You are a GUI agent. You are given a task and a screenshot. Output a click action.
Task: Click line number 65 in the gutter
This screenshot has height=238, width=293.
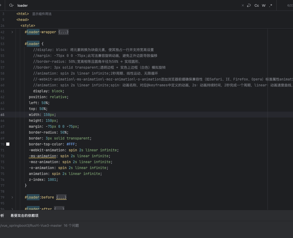point(2,115)
